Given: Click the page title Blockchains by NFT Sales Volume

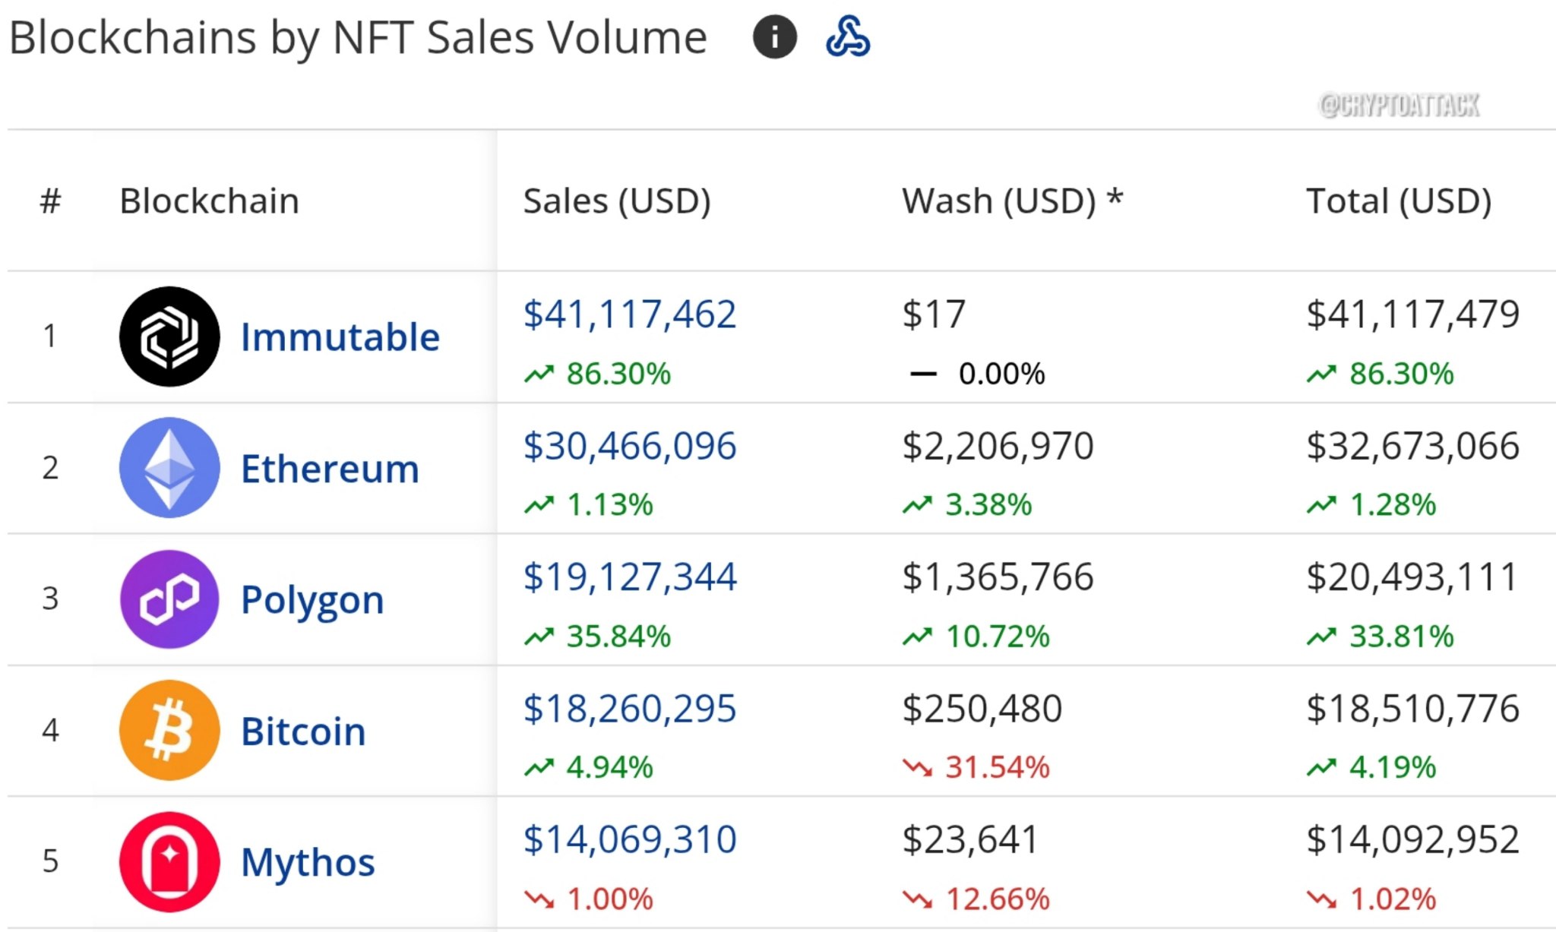Looking at the screenshot, I should (358, 38).
